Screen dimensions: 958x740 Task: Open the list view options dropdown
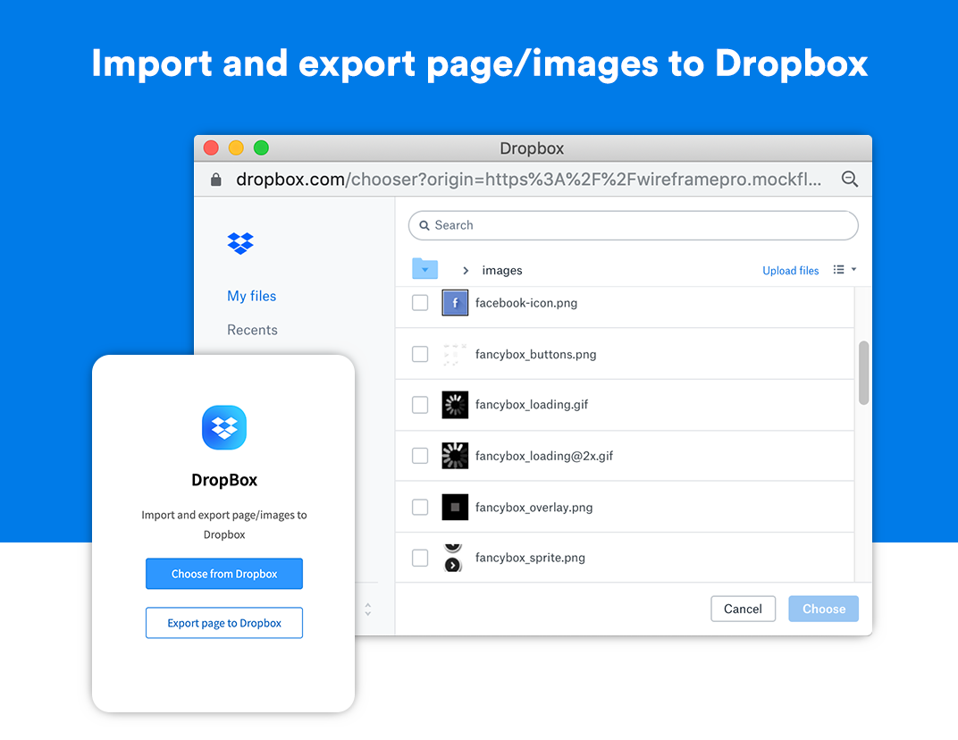coord(845,270)
